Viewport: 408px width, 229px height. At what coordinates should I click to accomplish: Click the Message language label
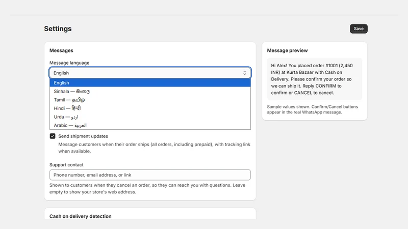(69, 63)
